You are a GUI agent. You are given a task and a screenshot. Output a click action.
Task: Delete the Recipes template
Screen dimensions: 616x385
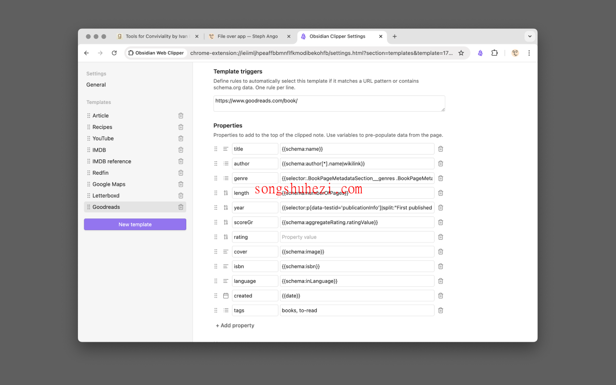pyautogui.click(x=181, y=127)
